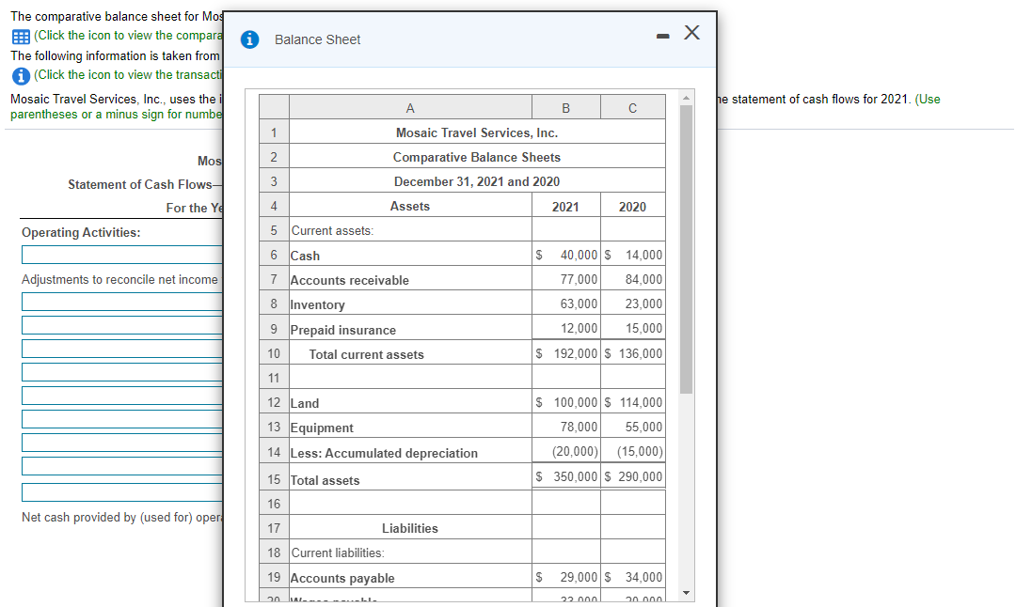Viewport: 1016px width, 607px height.
Task: Click the last input above Net cash provided
Action: point(121,492)
